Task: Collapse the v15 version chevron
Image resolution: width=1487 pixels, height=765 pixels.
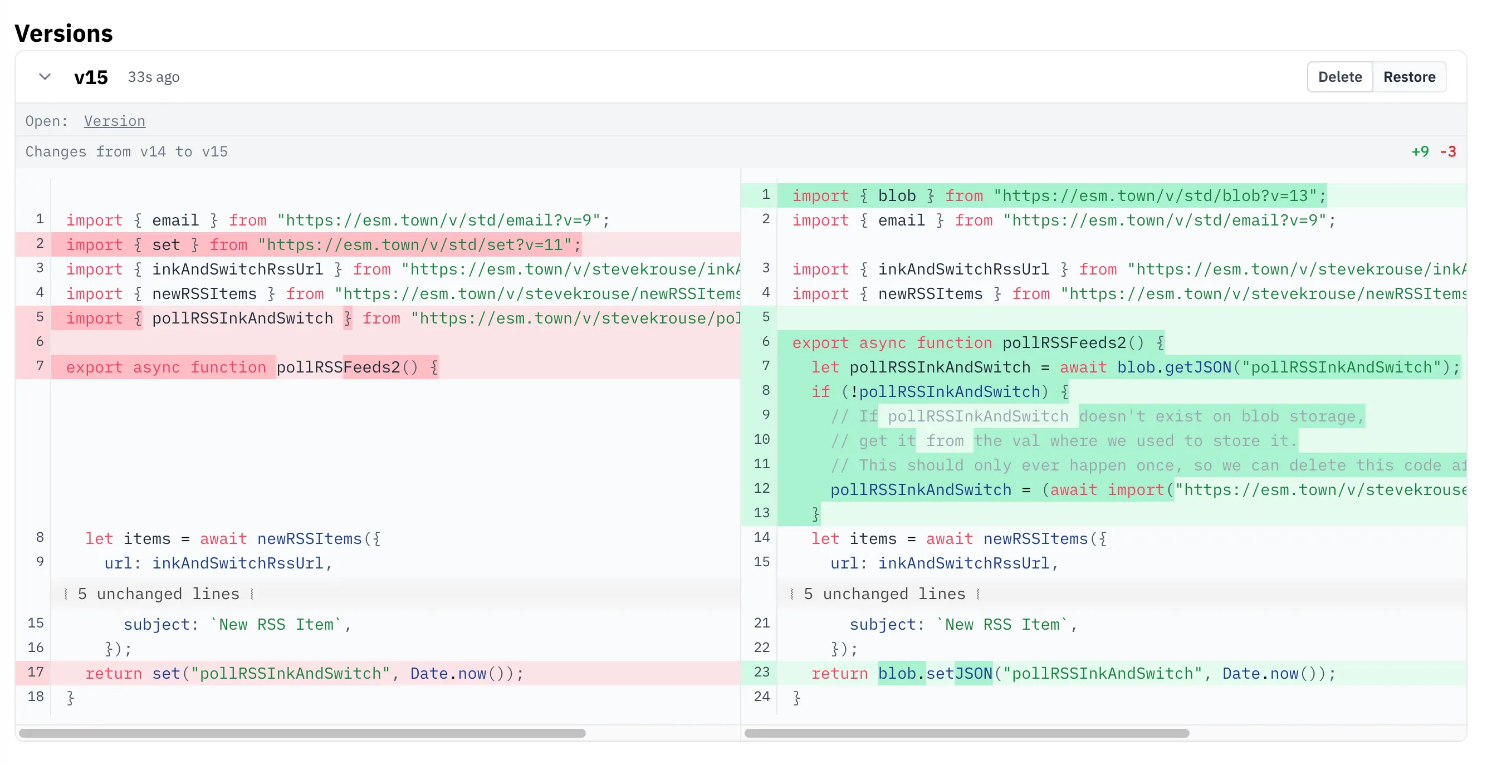Action: [45, 77]
